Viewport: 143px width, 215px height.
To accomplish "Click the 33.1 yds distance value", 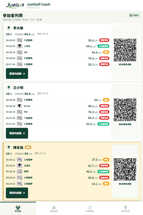I will pos(97,184).
